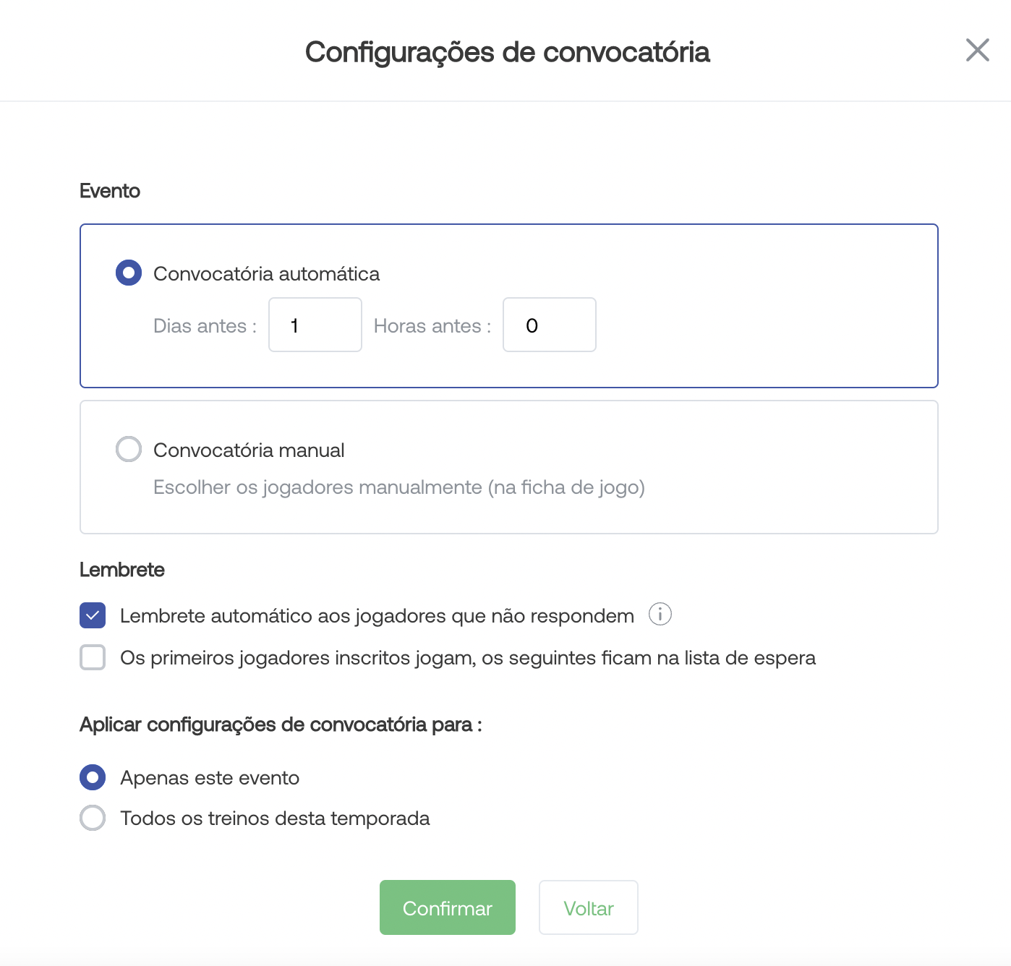Click the "Lembrete automático aos jogadores" label text

pos(377,616)
